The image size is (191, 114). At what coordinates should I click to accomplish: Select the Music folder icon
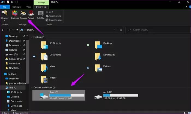pos(44,68)
